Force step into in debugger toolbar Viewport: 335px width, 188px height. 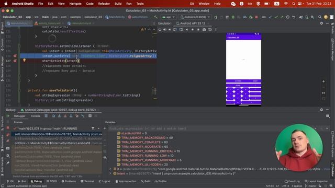point(65,116)
